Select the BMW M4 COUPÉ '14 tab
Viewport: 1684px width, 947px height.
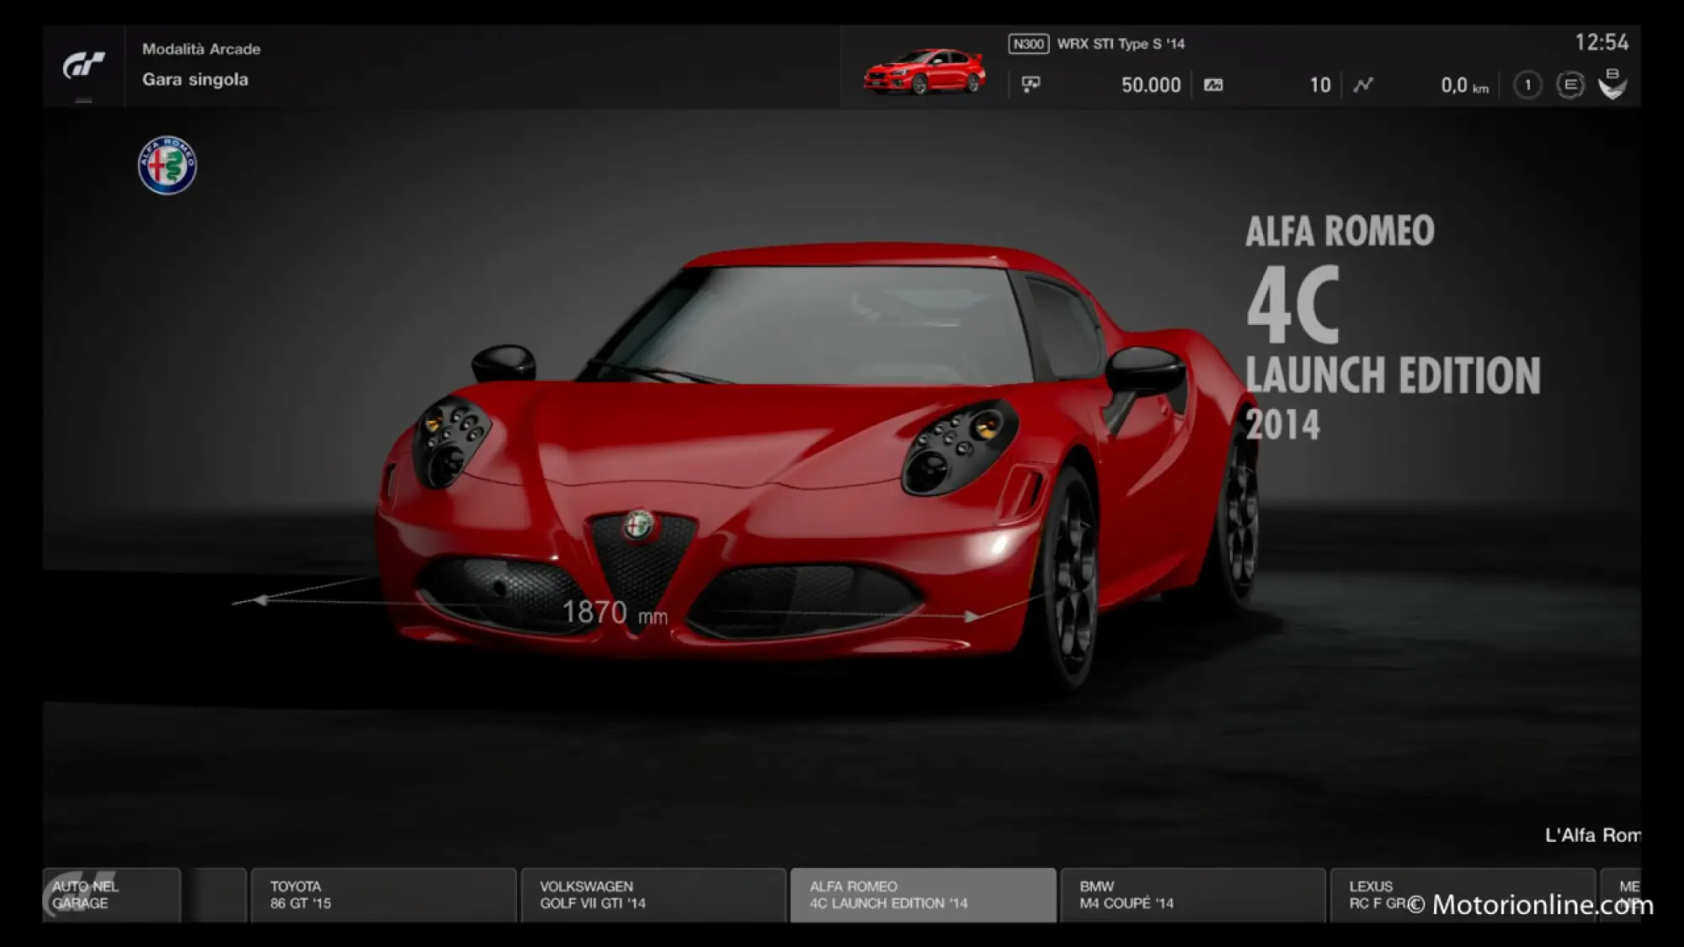1193,895
